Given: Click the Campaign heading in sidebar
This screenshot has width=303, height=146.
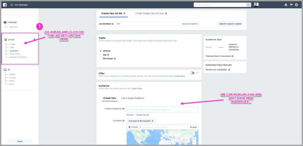Looking at the screenshot, I should point(12,22).
